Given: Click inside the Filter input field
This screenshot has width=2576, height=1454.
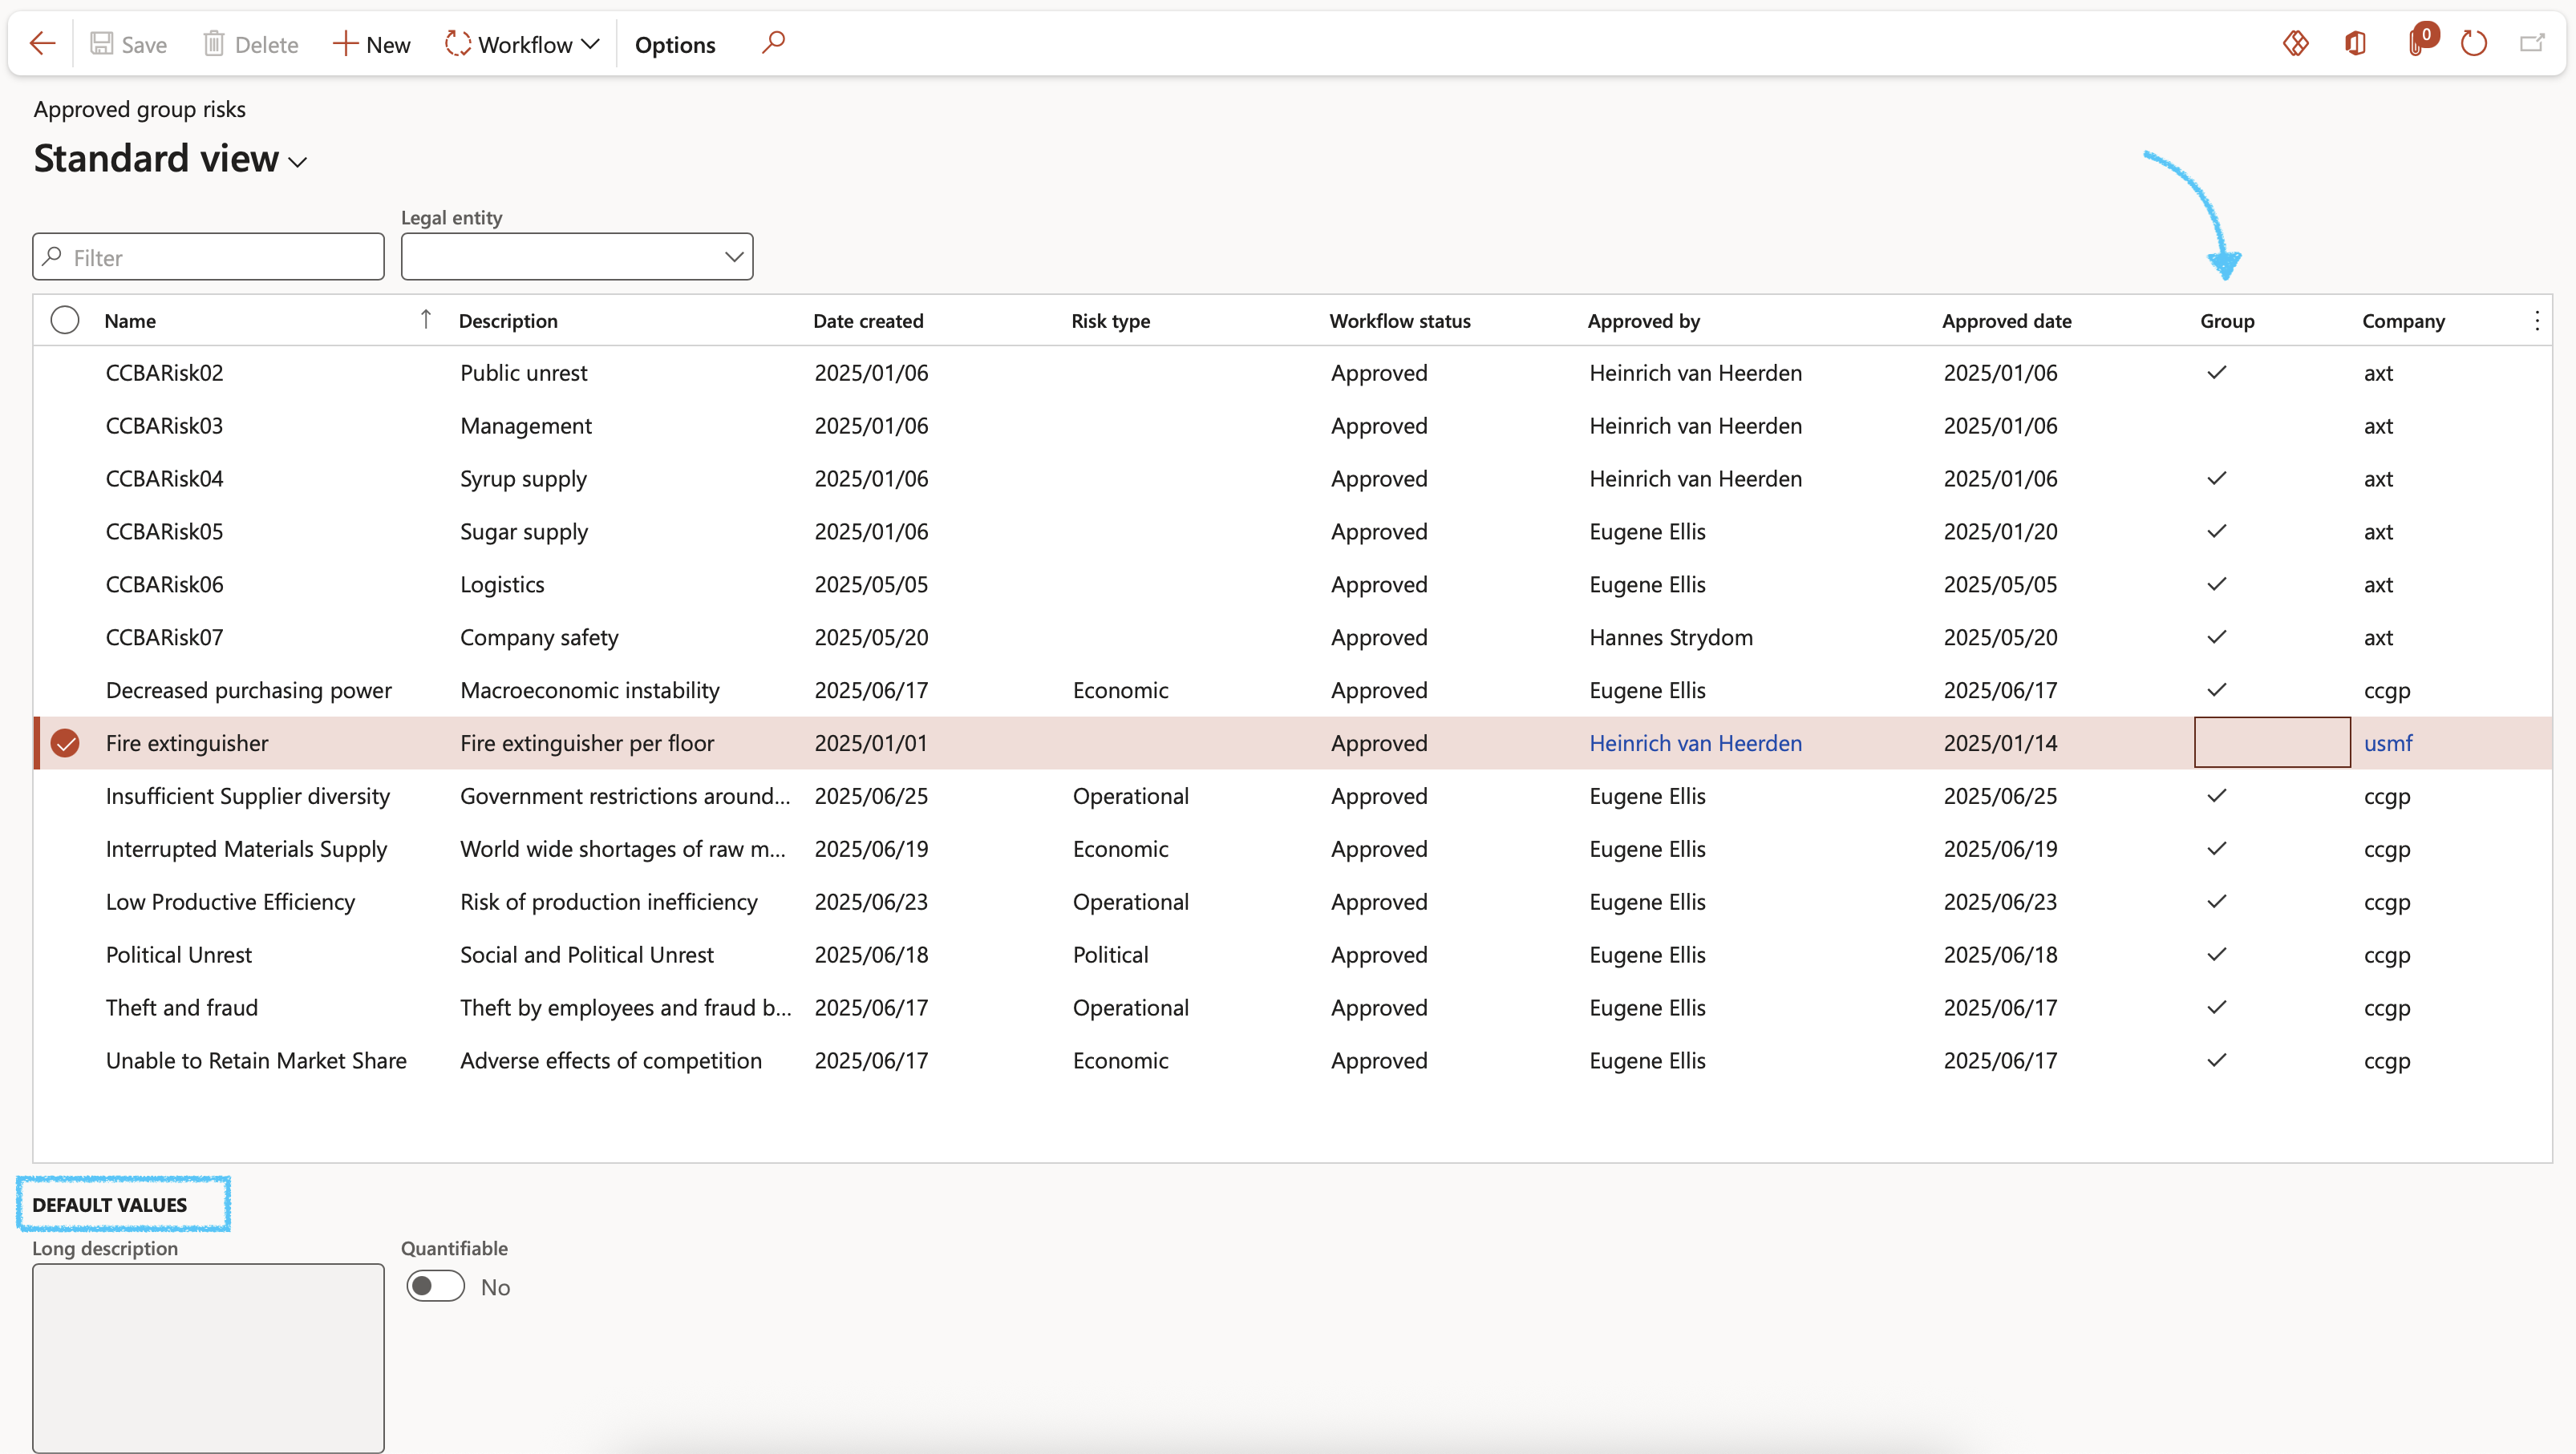Looking at the screenshot, I should (x=208, y=256).
